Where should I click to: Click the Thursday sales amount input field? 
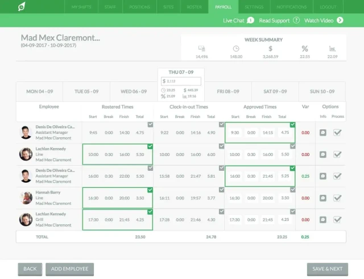pos(181,81)
